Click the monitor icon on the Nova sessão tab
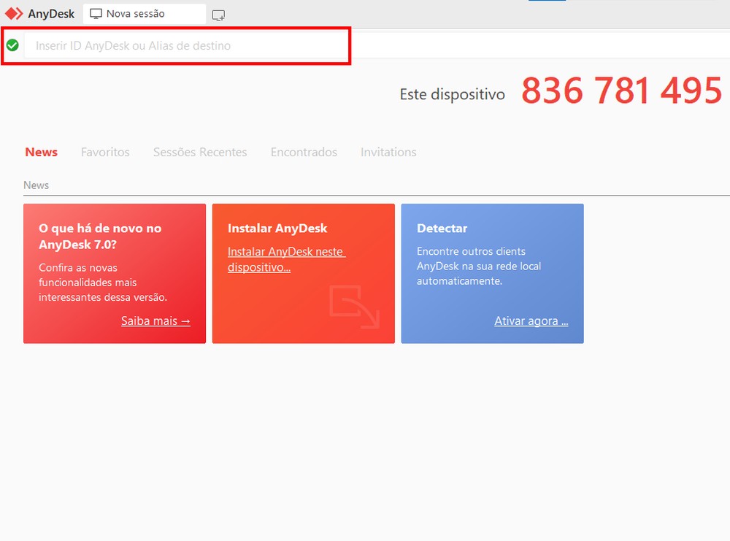 pyautogui.click(x=96, y=13)
